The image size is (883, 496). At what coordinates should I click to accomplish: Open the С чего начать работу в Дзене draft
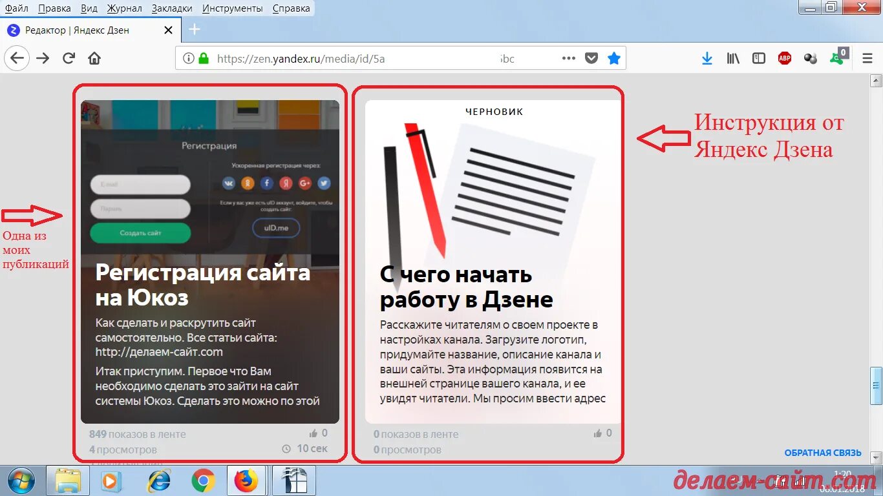click(493, 262)
